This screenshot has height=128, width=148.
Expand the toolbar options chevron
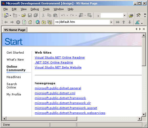(145, 15)
